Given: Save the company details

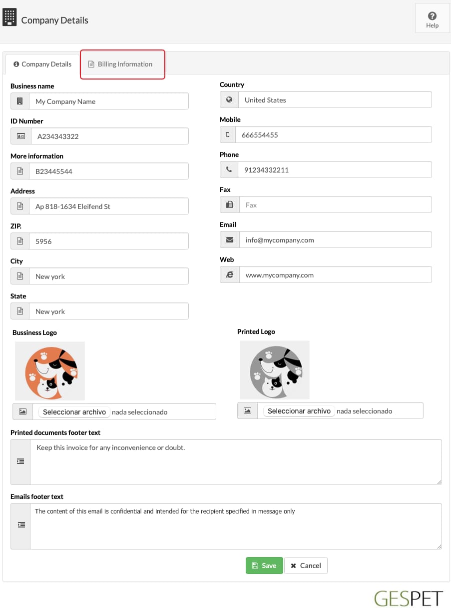Looking at the screenshot, I should pyautogui.click(x=264, y=565).
